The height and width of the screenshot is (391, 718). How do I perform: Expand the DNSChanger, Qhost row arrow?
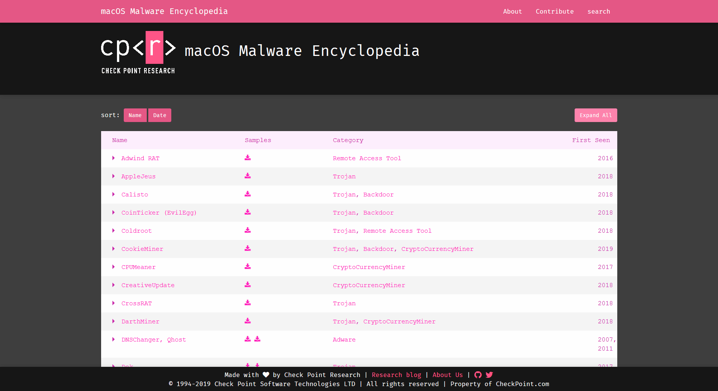pos(113,339)
